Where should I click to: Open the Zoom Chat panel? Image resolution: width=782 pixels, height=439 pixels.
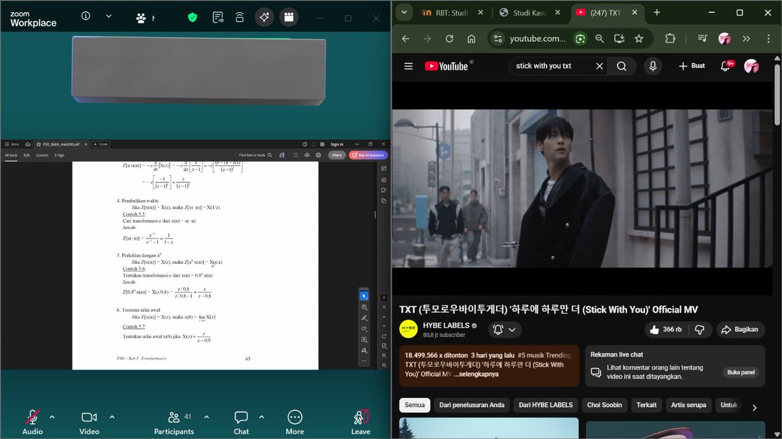click(x=241, y=422)
